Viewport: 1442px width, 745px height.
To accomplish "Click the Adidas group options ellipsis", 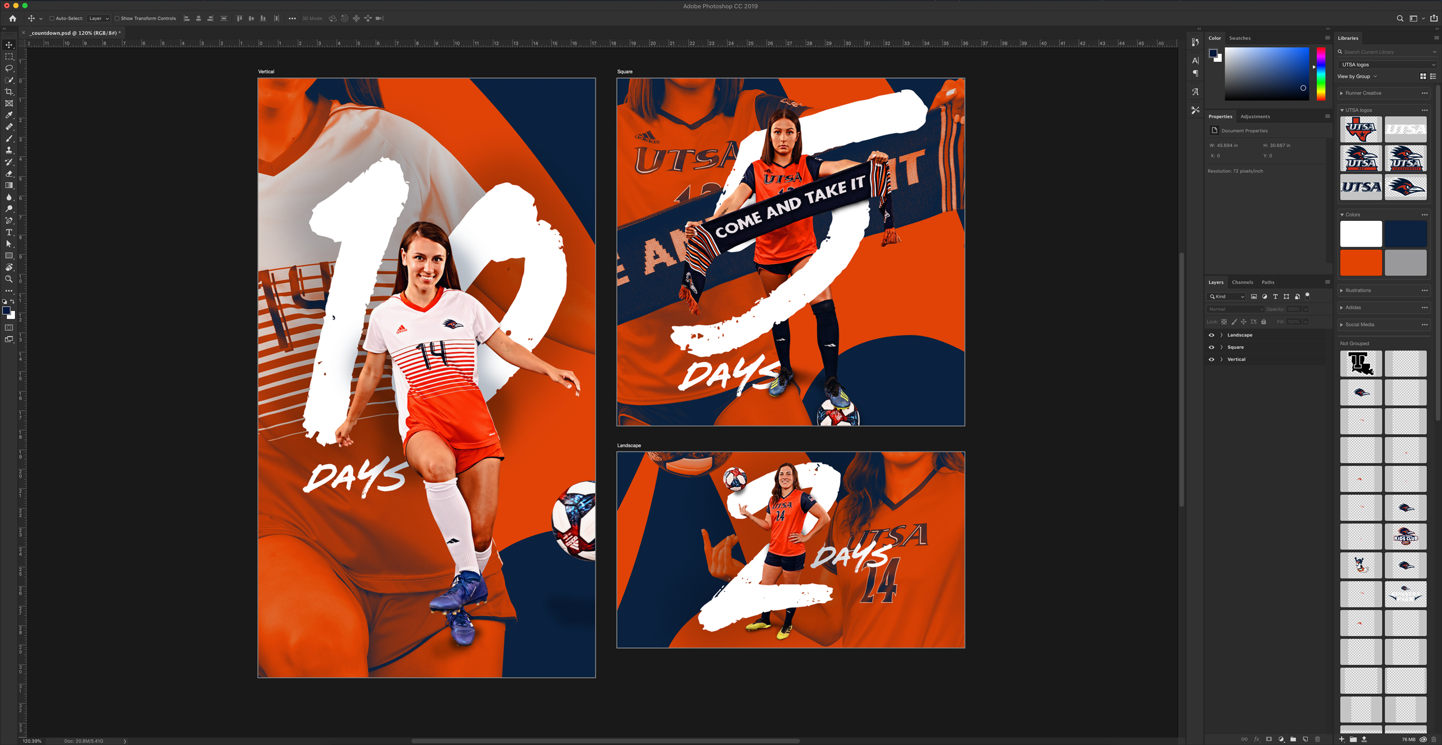I will 1425,308.
